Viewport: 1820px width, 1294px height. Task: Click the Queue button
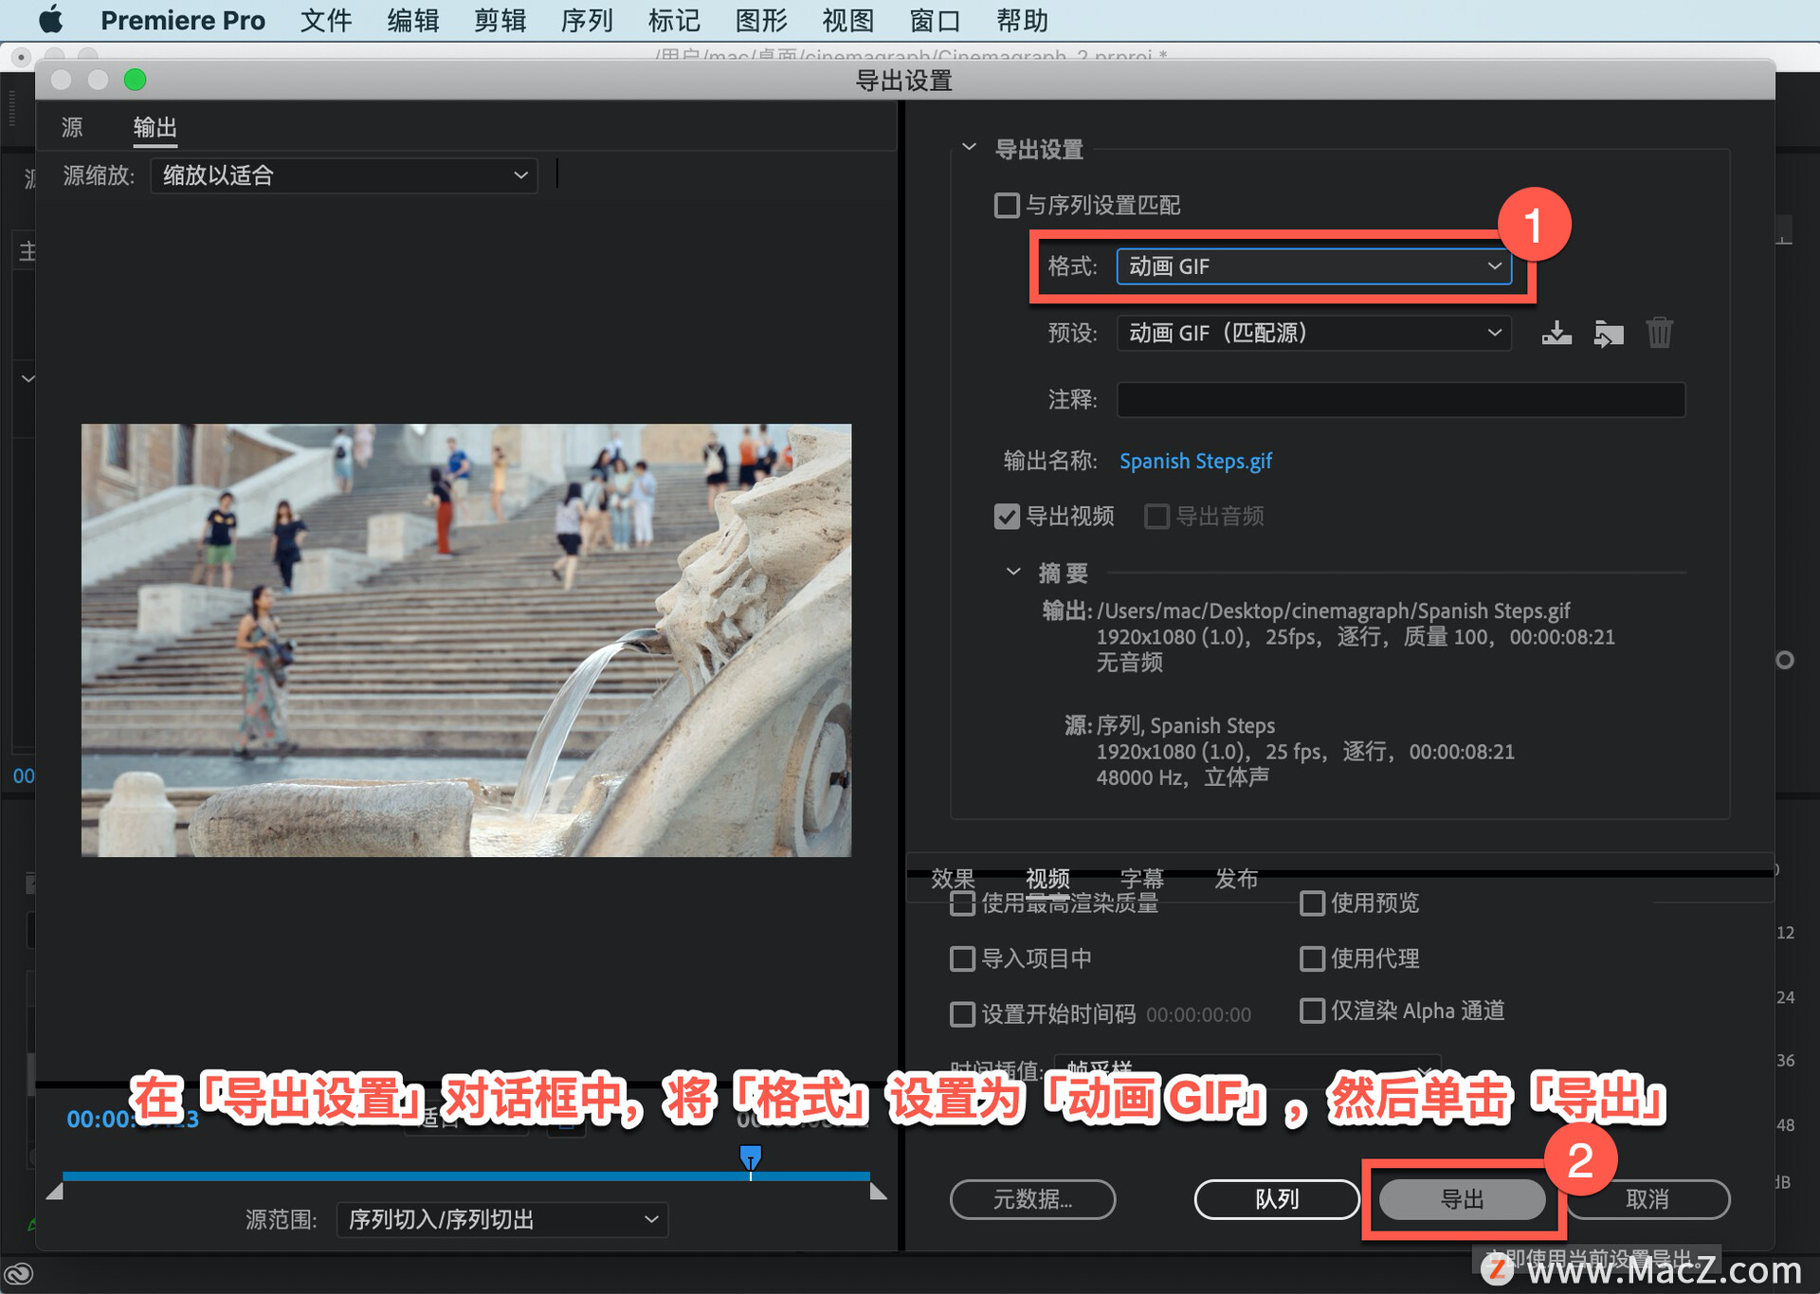tap(1277, 1199)
